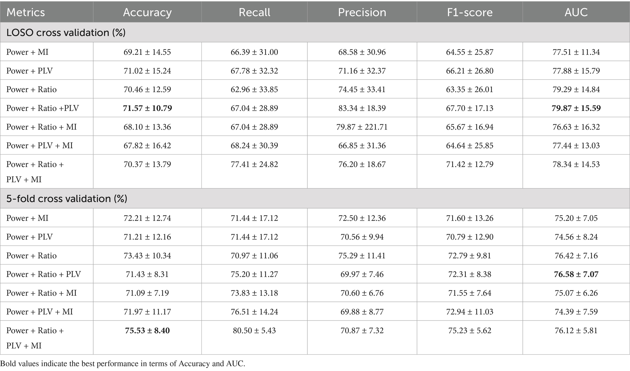
Task: Click the bold values footnote text
Action: [x=122, y=363]
